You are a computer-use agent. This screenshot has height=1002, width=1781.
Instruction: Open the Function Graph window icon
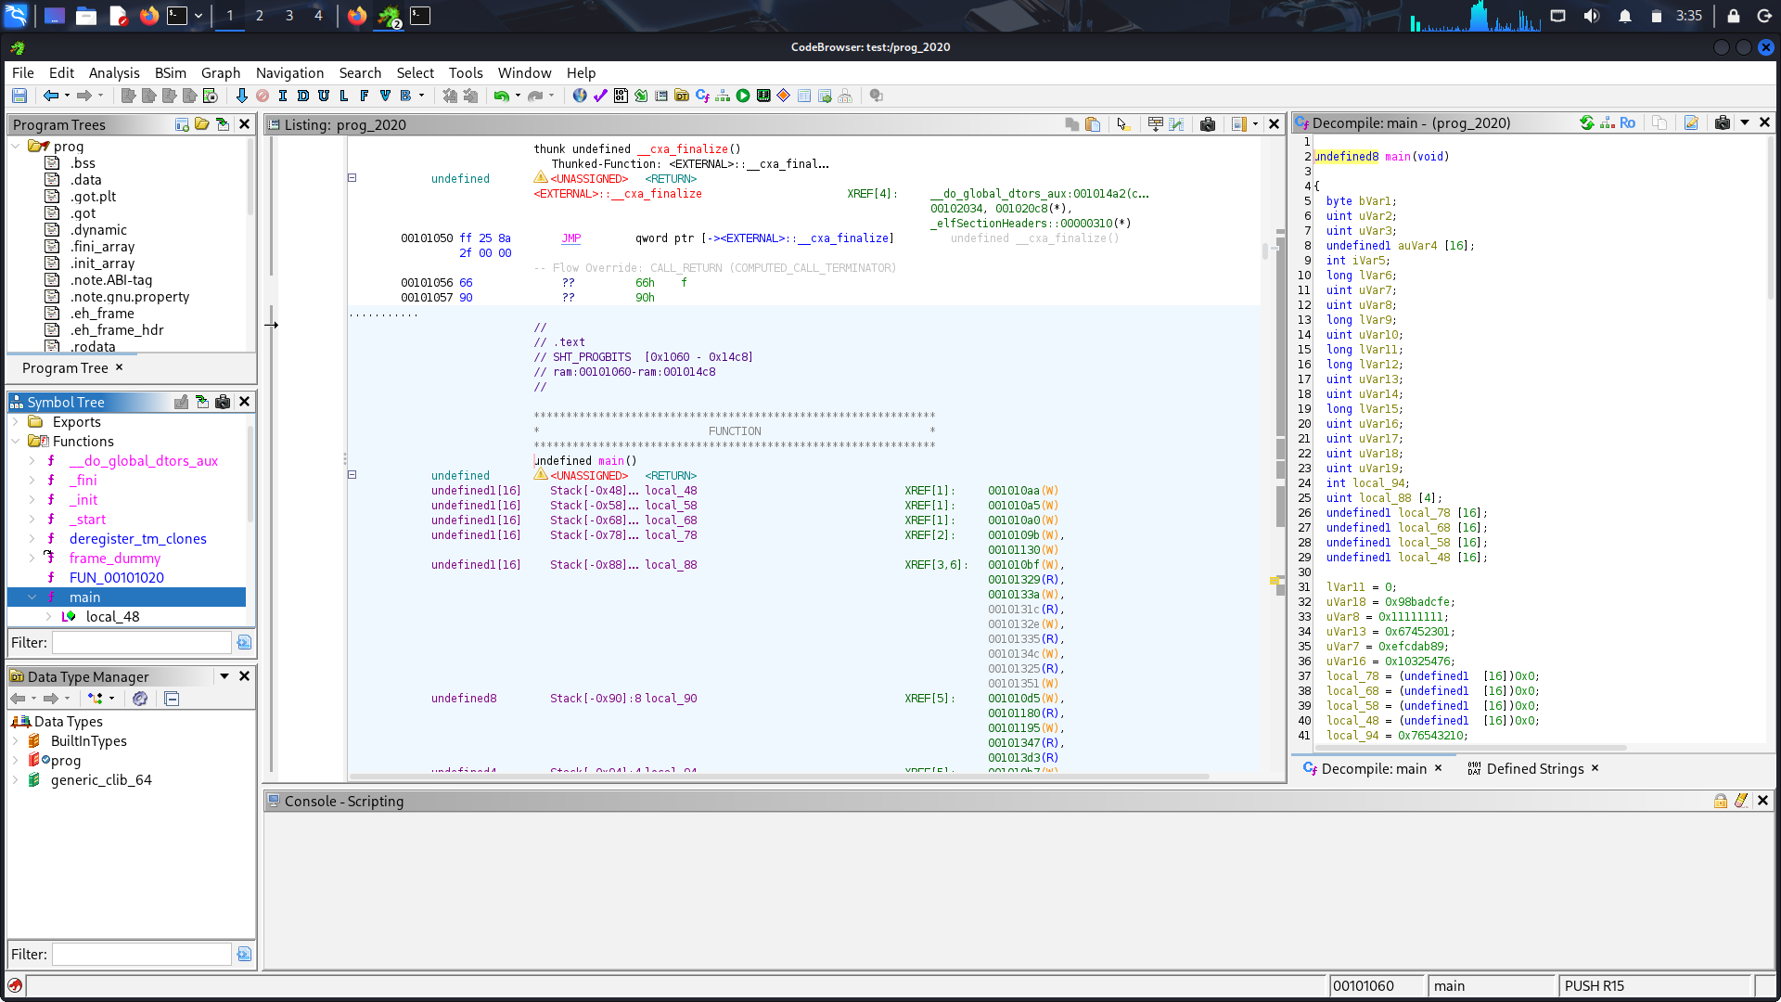pyautogui.click(x=722, y=96)
